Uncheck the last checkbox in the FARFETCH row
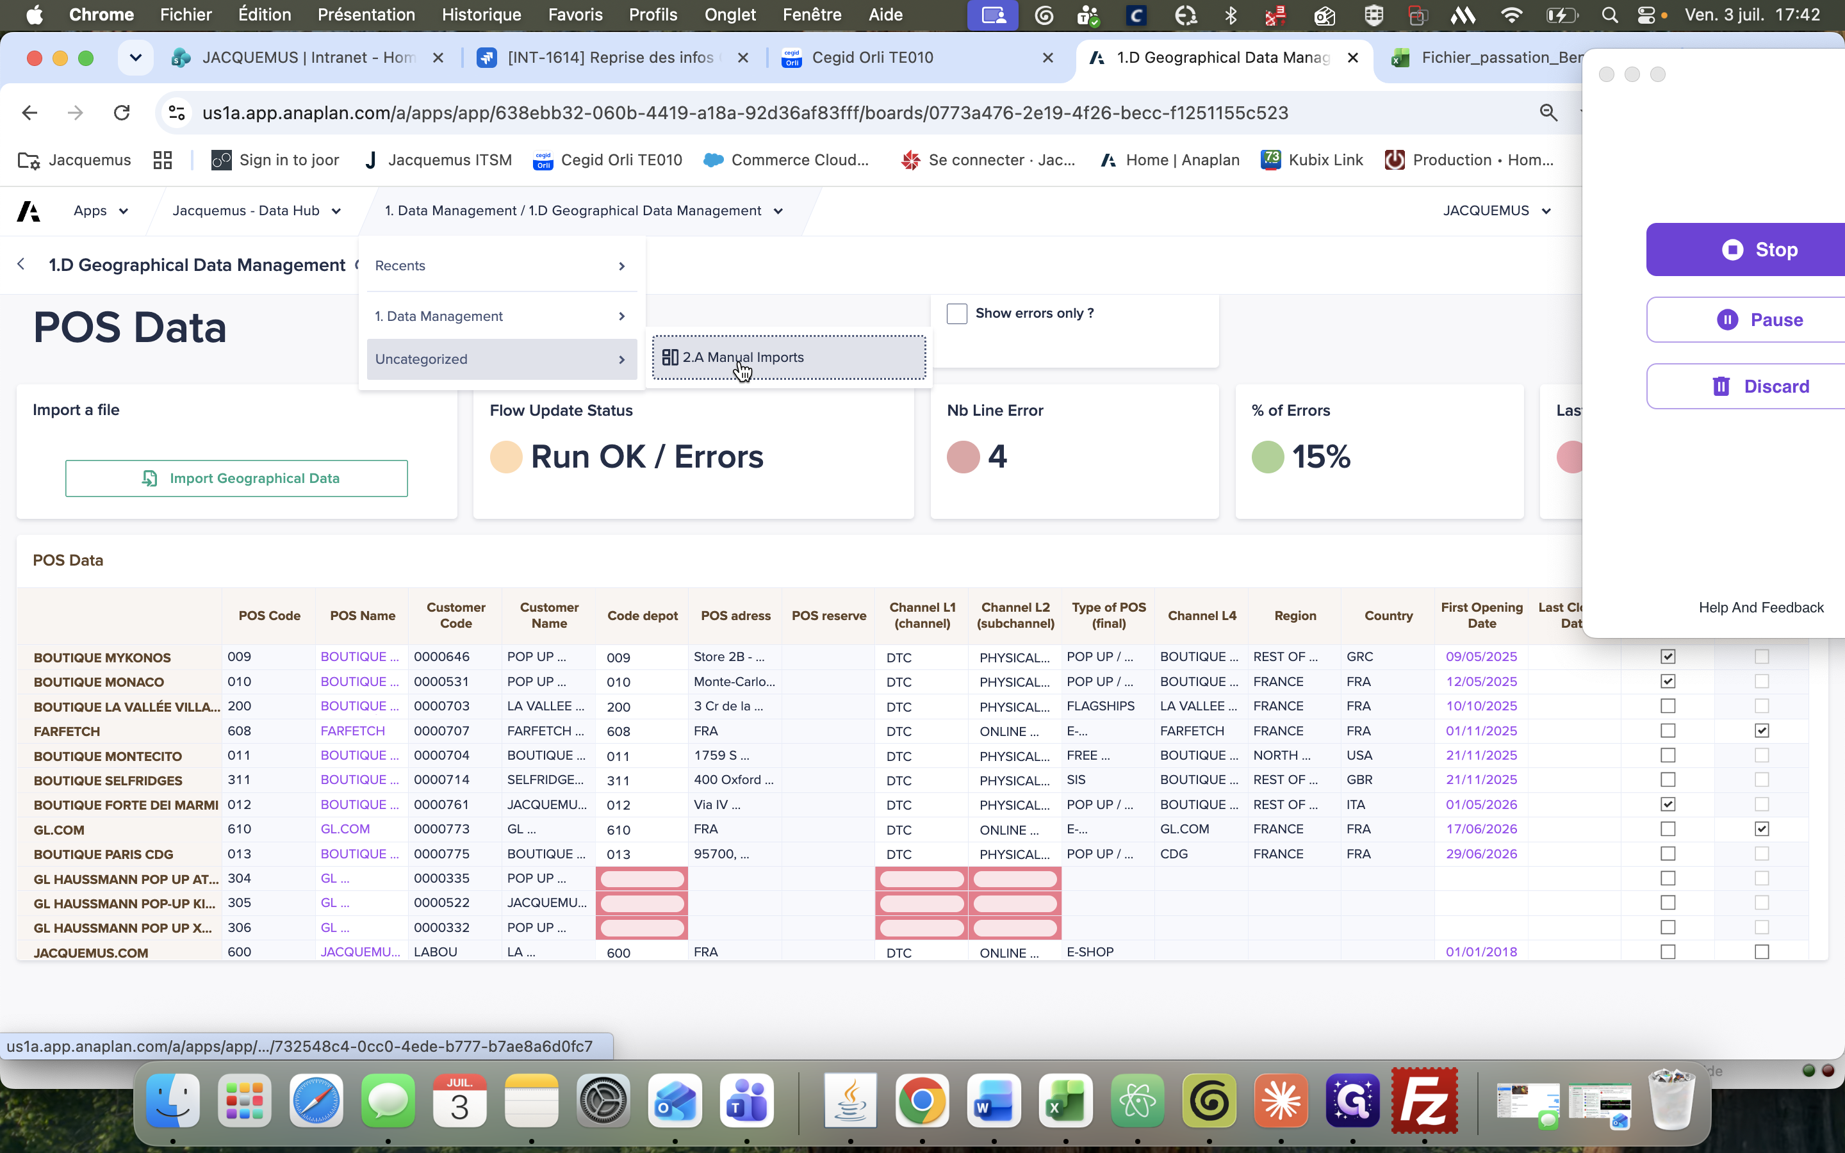The width and height of the screenshot is (1845, 1153). 1761,730
